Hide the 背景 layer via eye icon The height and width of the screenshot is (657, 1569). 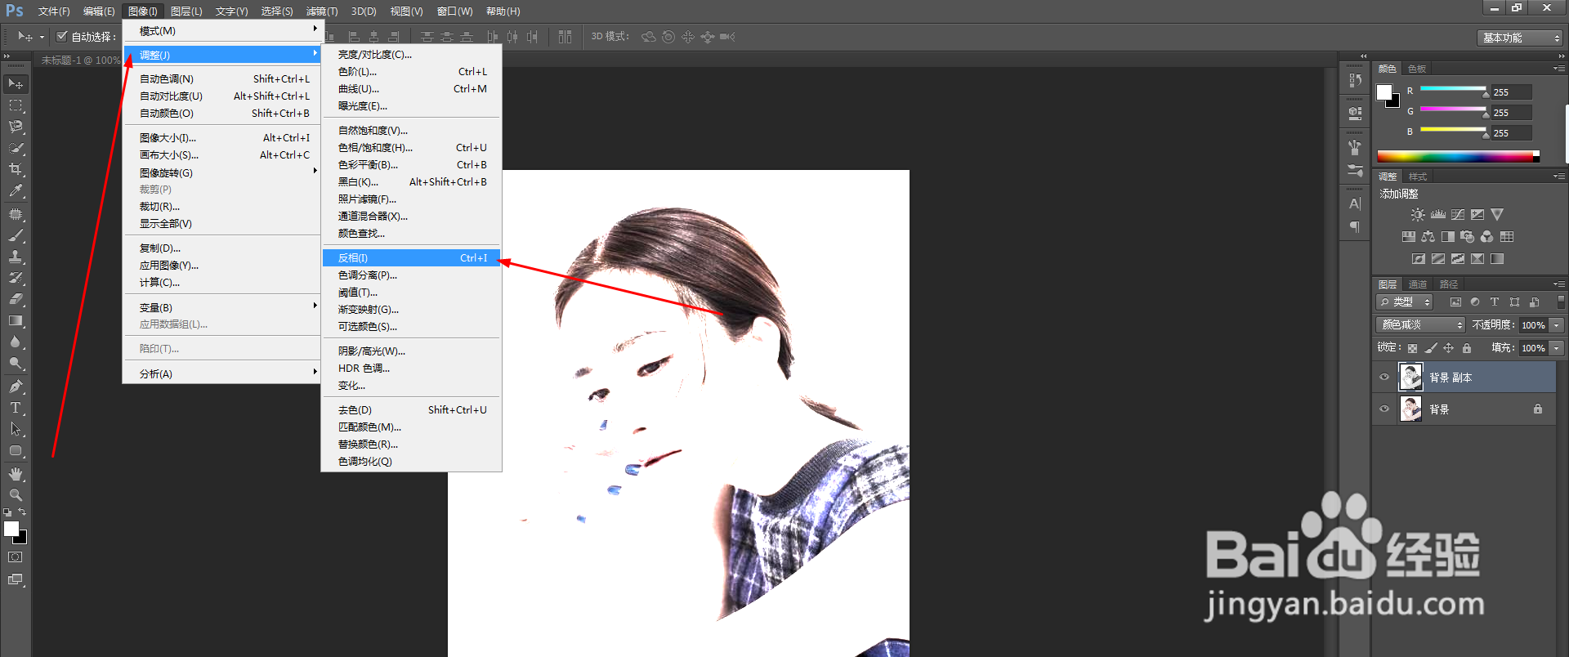coord(1384,409)
